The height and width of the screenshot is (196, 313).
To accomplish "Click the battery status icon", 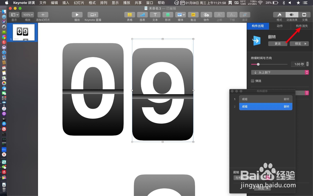I will [x=275, y=3].
